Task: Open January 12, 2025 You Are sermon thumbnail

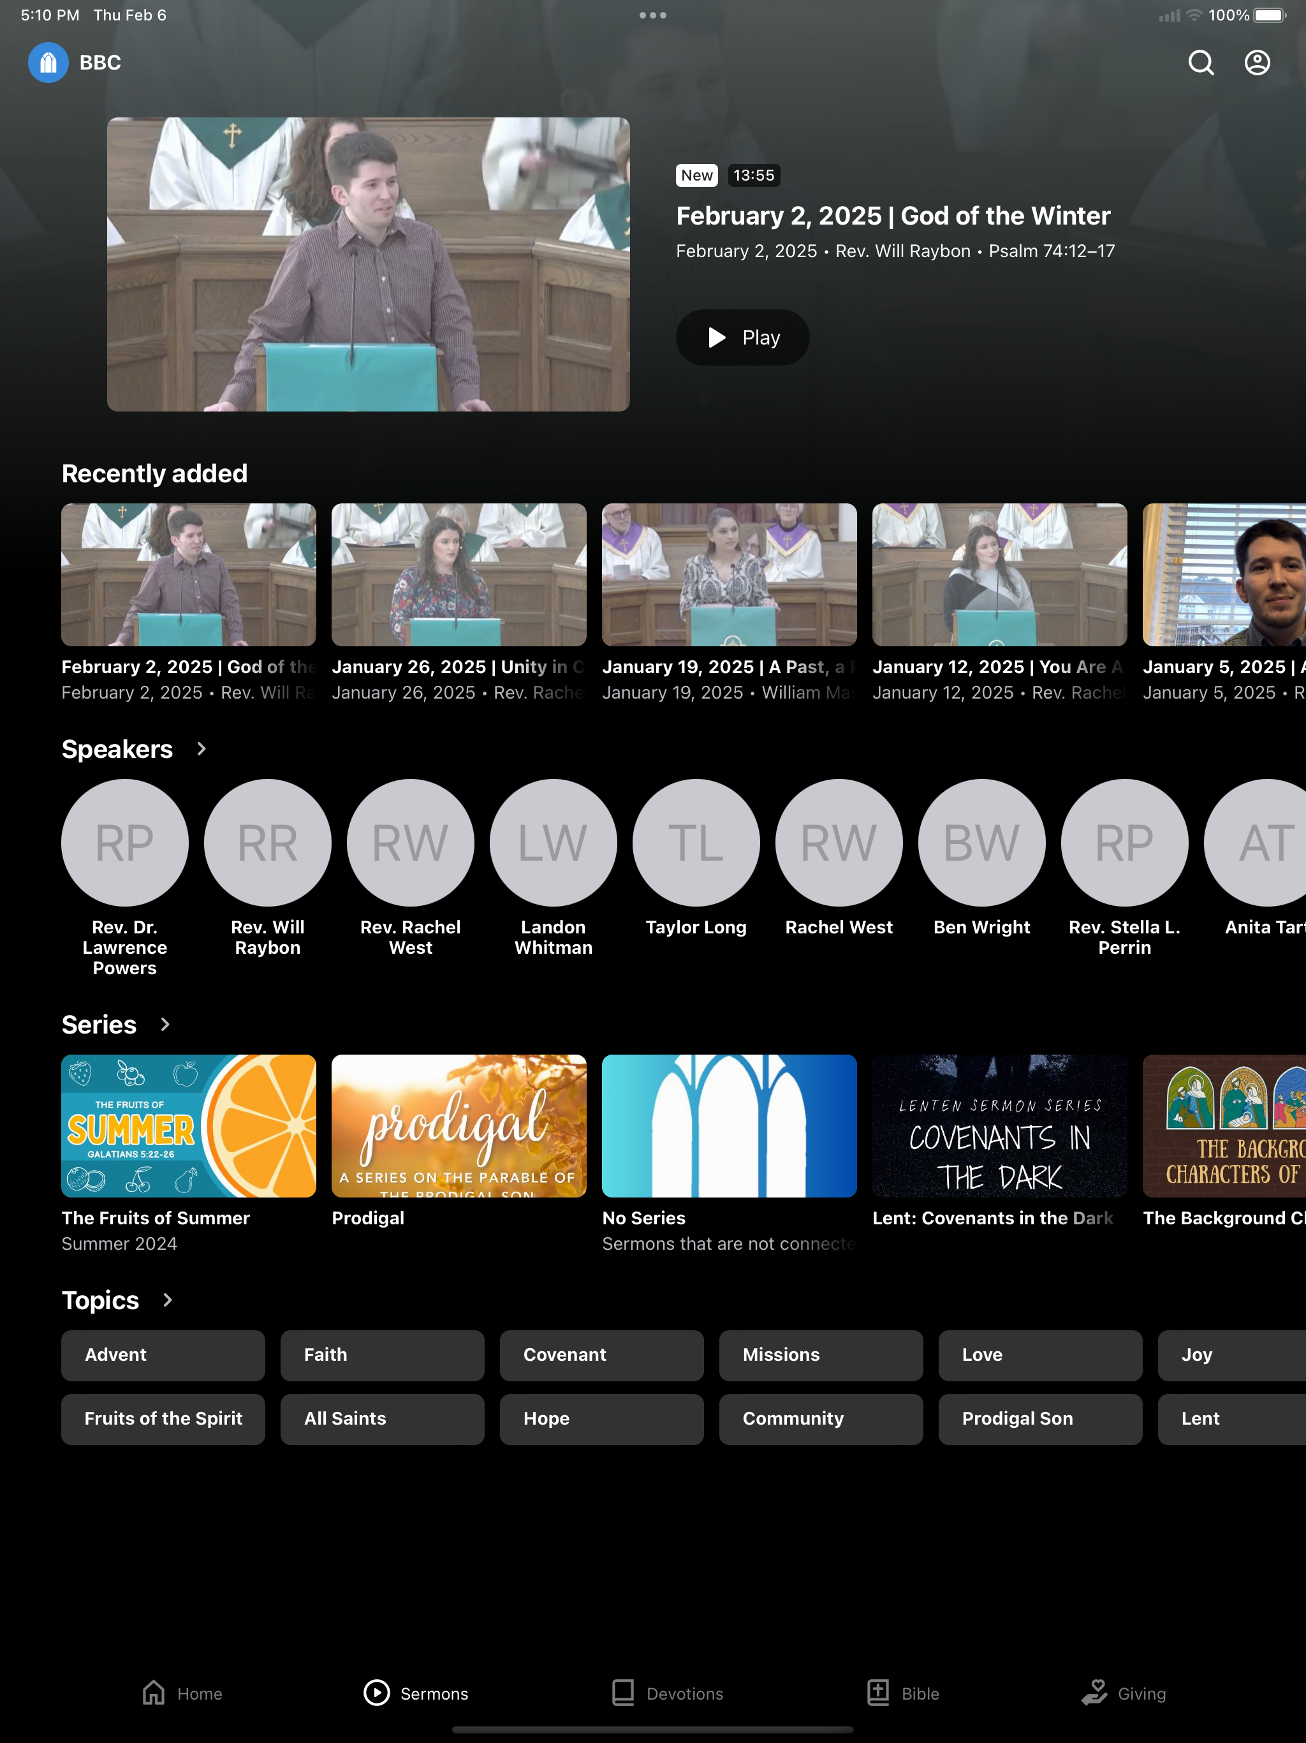Action: point(999,574)
